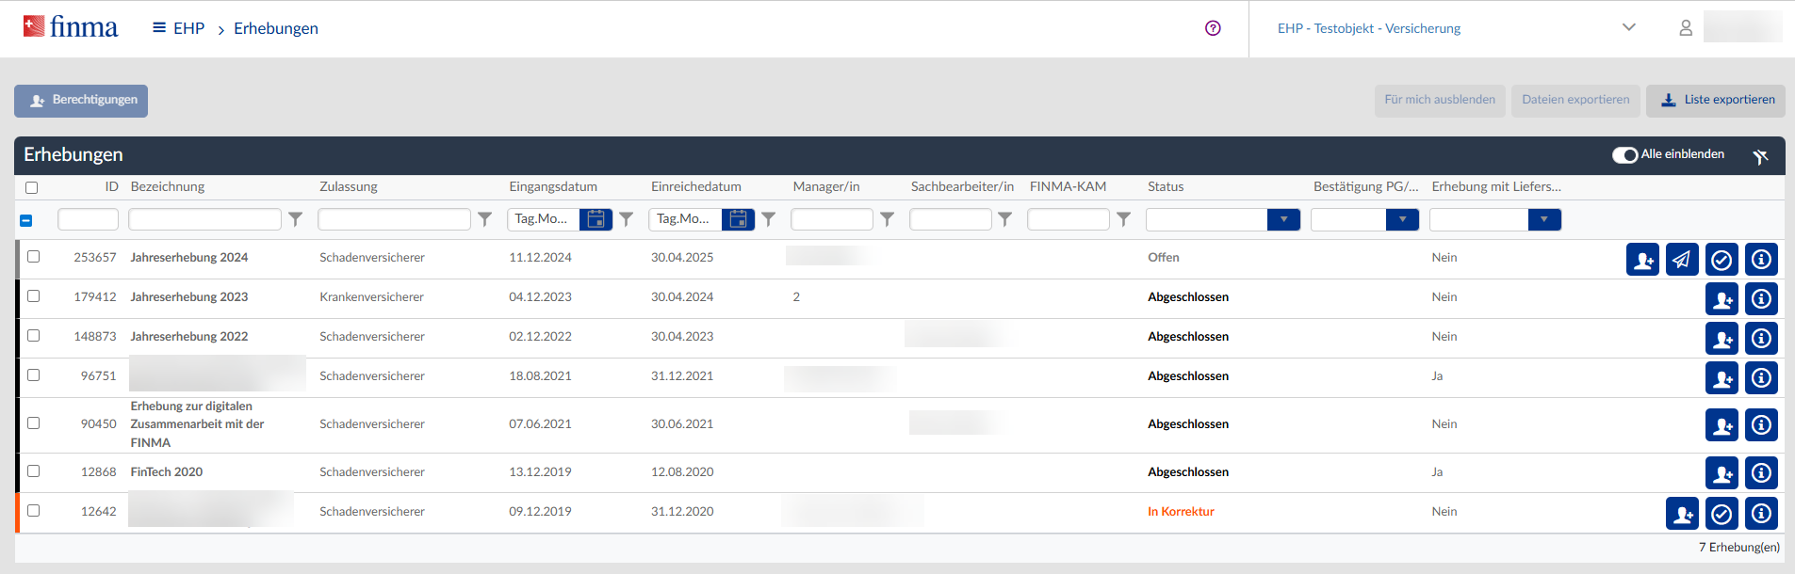Expand the Status filter dropdown

[x=1283, y=219]
